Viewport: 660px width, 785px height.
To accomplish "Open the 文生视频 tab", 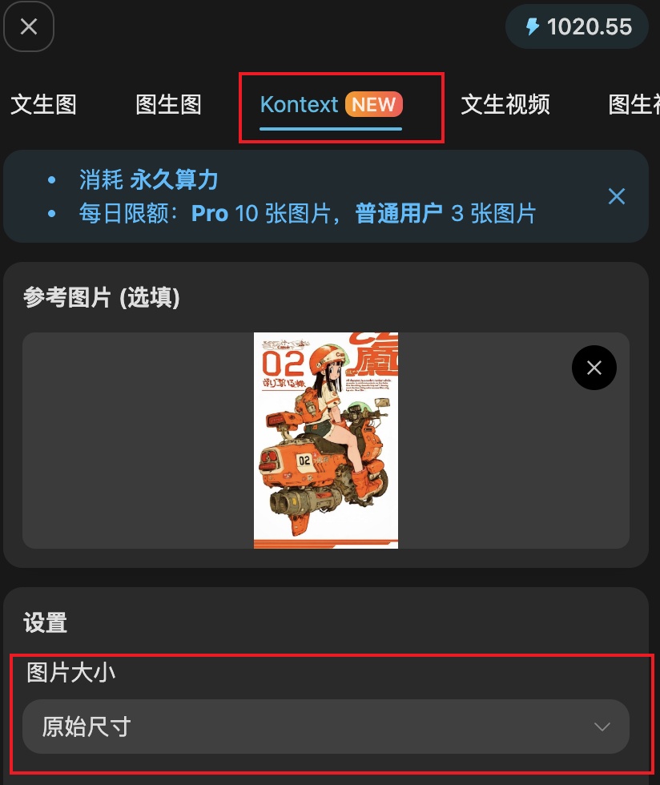I will point(505,105).
